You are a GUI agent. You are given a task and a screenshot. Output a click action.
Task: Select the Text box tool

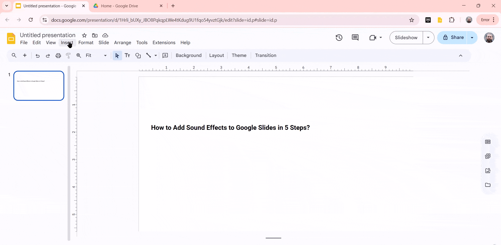[128, 55]
